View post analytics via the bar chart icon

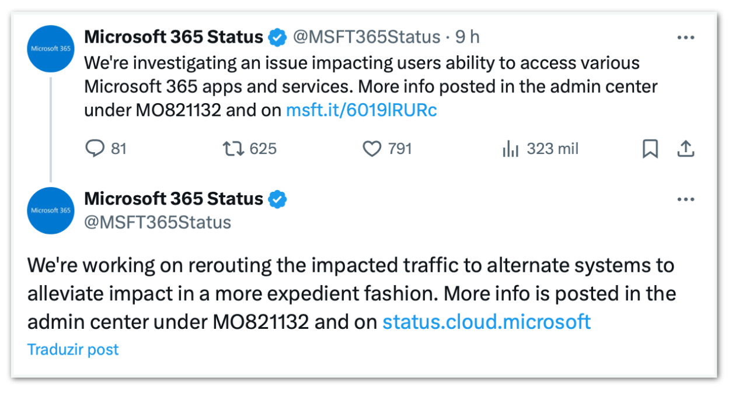(x=510, y=149)
